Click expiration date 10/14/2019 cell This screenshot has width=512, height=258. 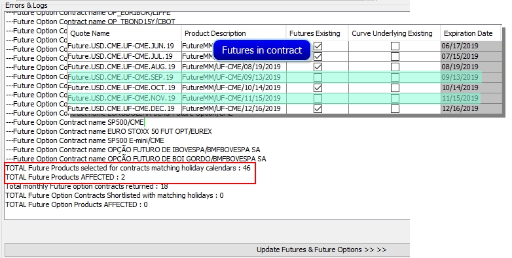[471, 88]
